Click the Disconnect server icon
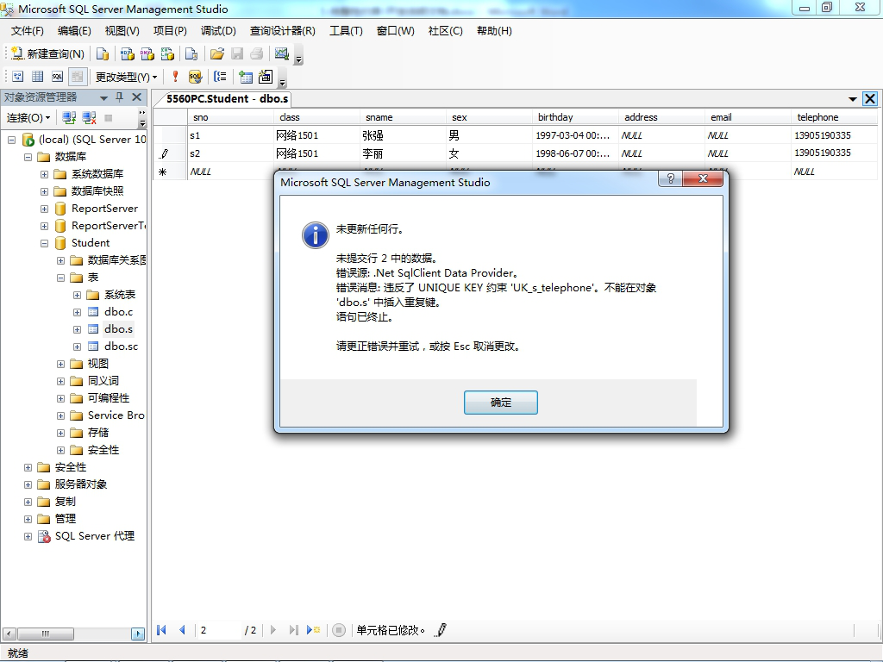 pyautogui.click(x=89, y=117)
